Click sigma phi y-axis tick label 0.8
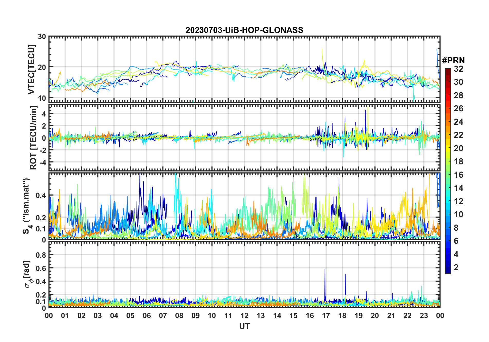The height and width of the screenshot is (342, 489). [41, 255]
